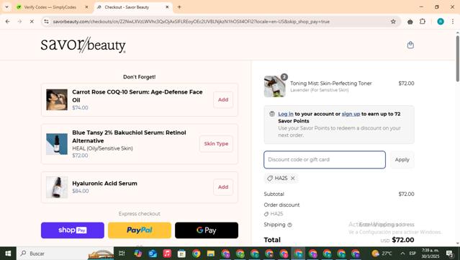
Task: Open Microsoft Store from the taskbar
Action: [181, 254]
